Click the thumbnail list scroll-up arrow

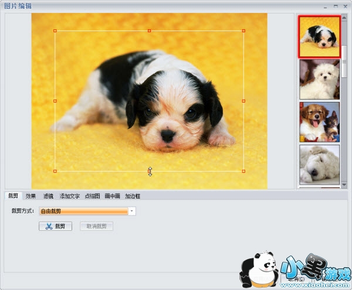pos(344,18)
